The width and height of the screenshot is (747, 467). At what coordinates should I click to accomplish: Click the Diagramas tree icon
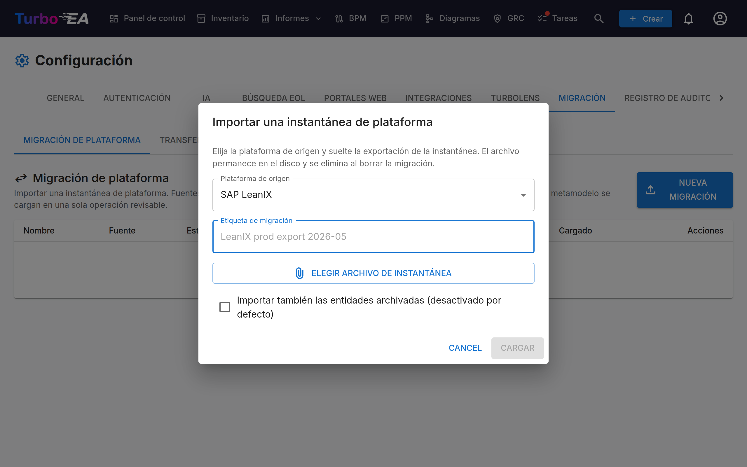[429, 19]
